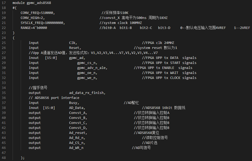252x161 pixels.
Task: Select the SYSCLK_FREQ=100000000 parameter text
Action: 42,23
